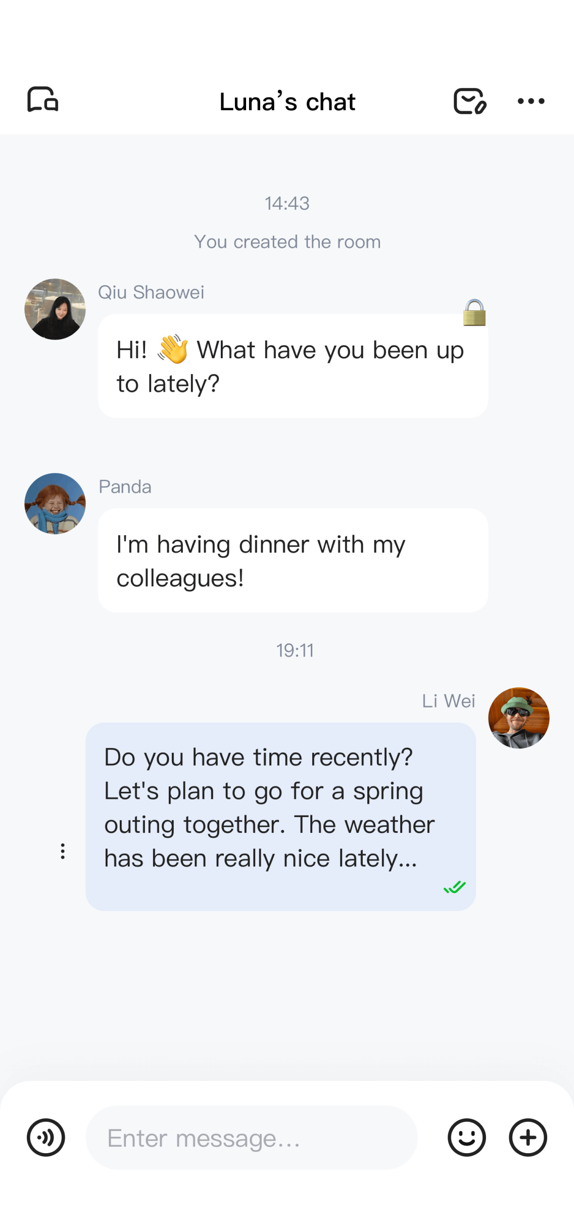The width and height of the screenshot is (574, 1232).
Task: Open the chat rooms list icon
Action: [x=43, y=100]
